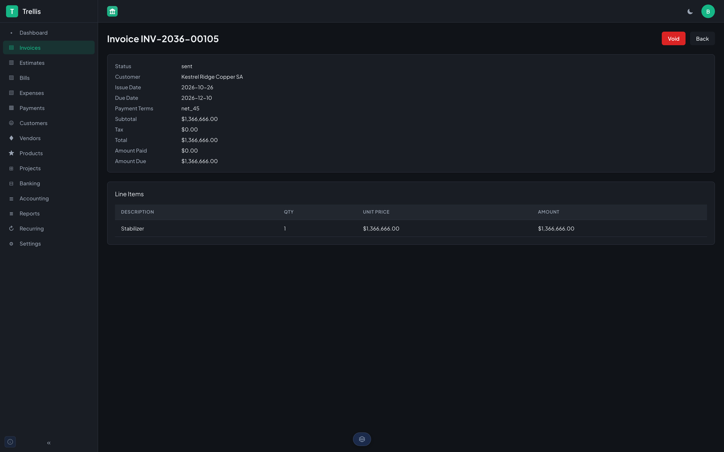Void this invoice
This screenshot has height=452, width=724.
coord(673,39)
